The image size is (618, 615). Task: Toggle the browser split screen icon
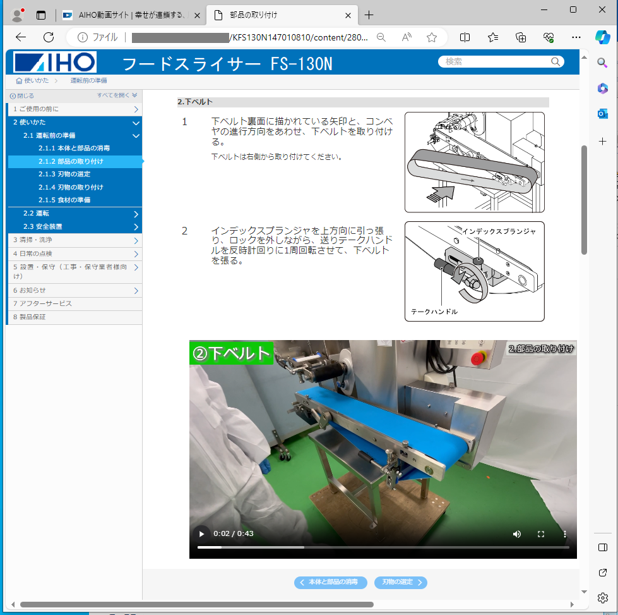click(465, 37)
